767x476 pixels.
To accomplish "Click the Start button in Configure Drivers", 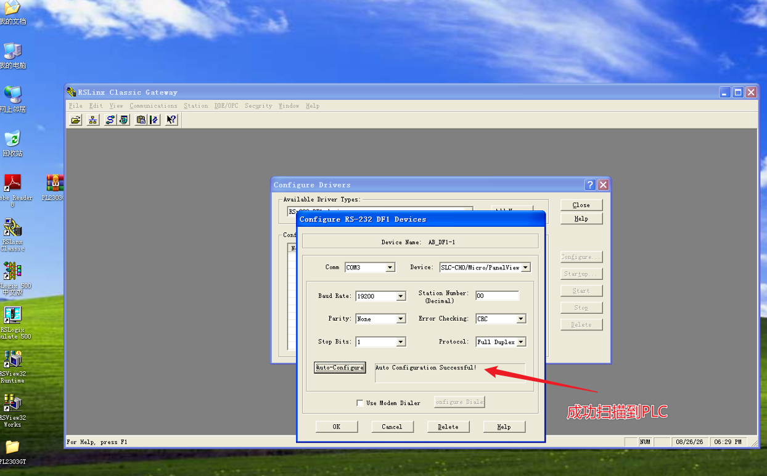I will pos(581,290).
